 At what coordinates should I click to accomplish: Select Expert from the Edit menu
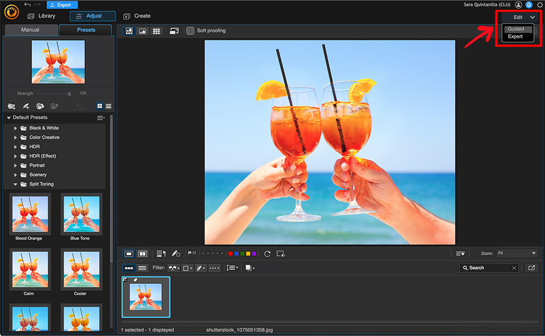[x=516, y=36]
